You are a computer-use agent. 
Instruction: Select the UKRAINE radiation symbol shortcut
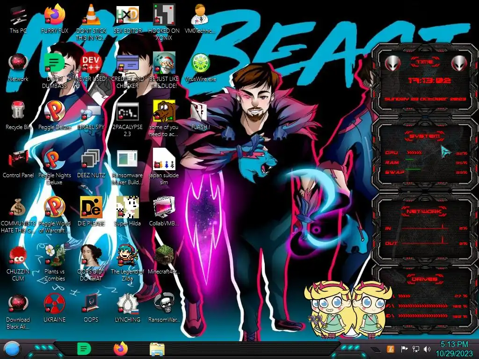point(55,308)
